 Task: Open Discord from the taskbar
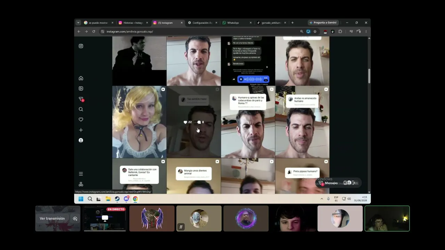127,199
